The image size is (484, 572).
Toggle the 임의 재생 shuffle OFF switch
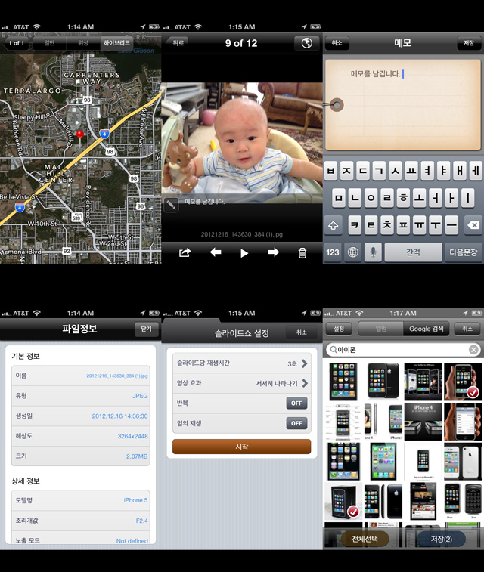coord(296,423)
